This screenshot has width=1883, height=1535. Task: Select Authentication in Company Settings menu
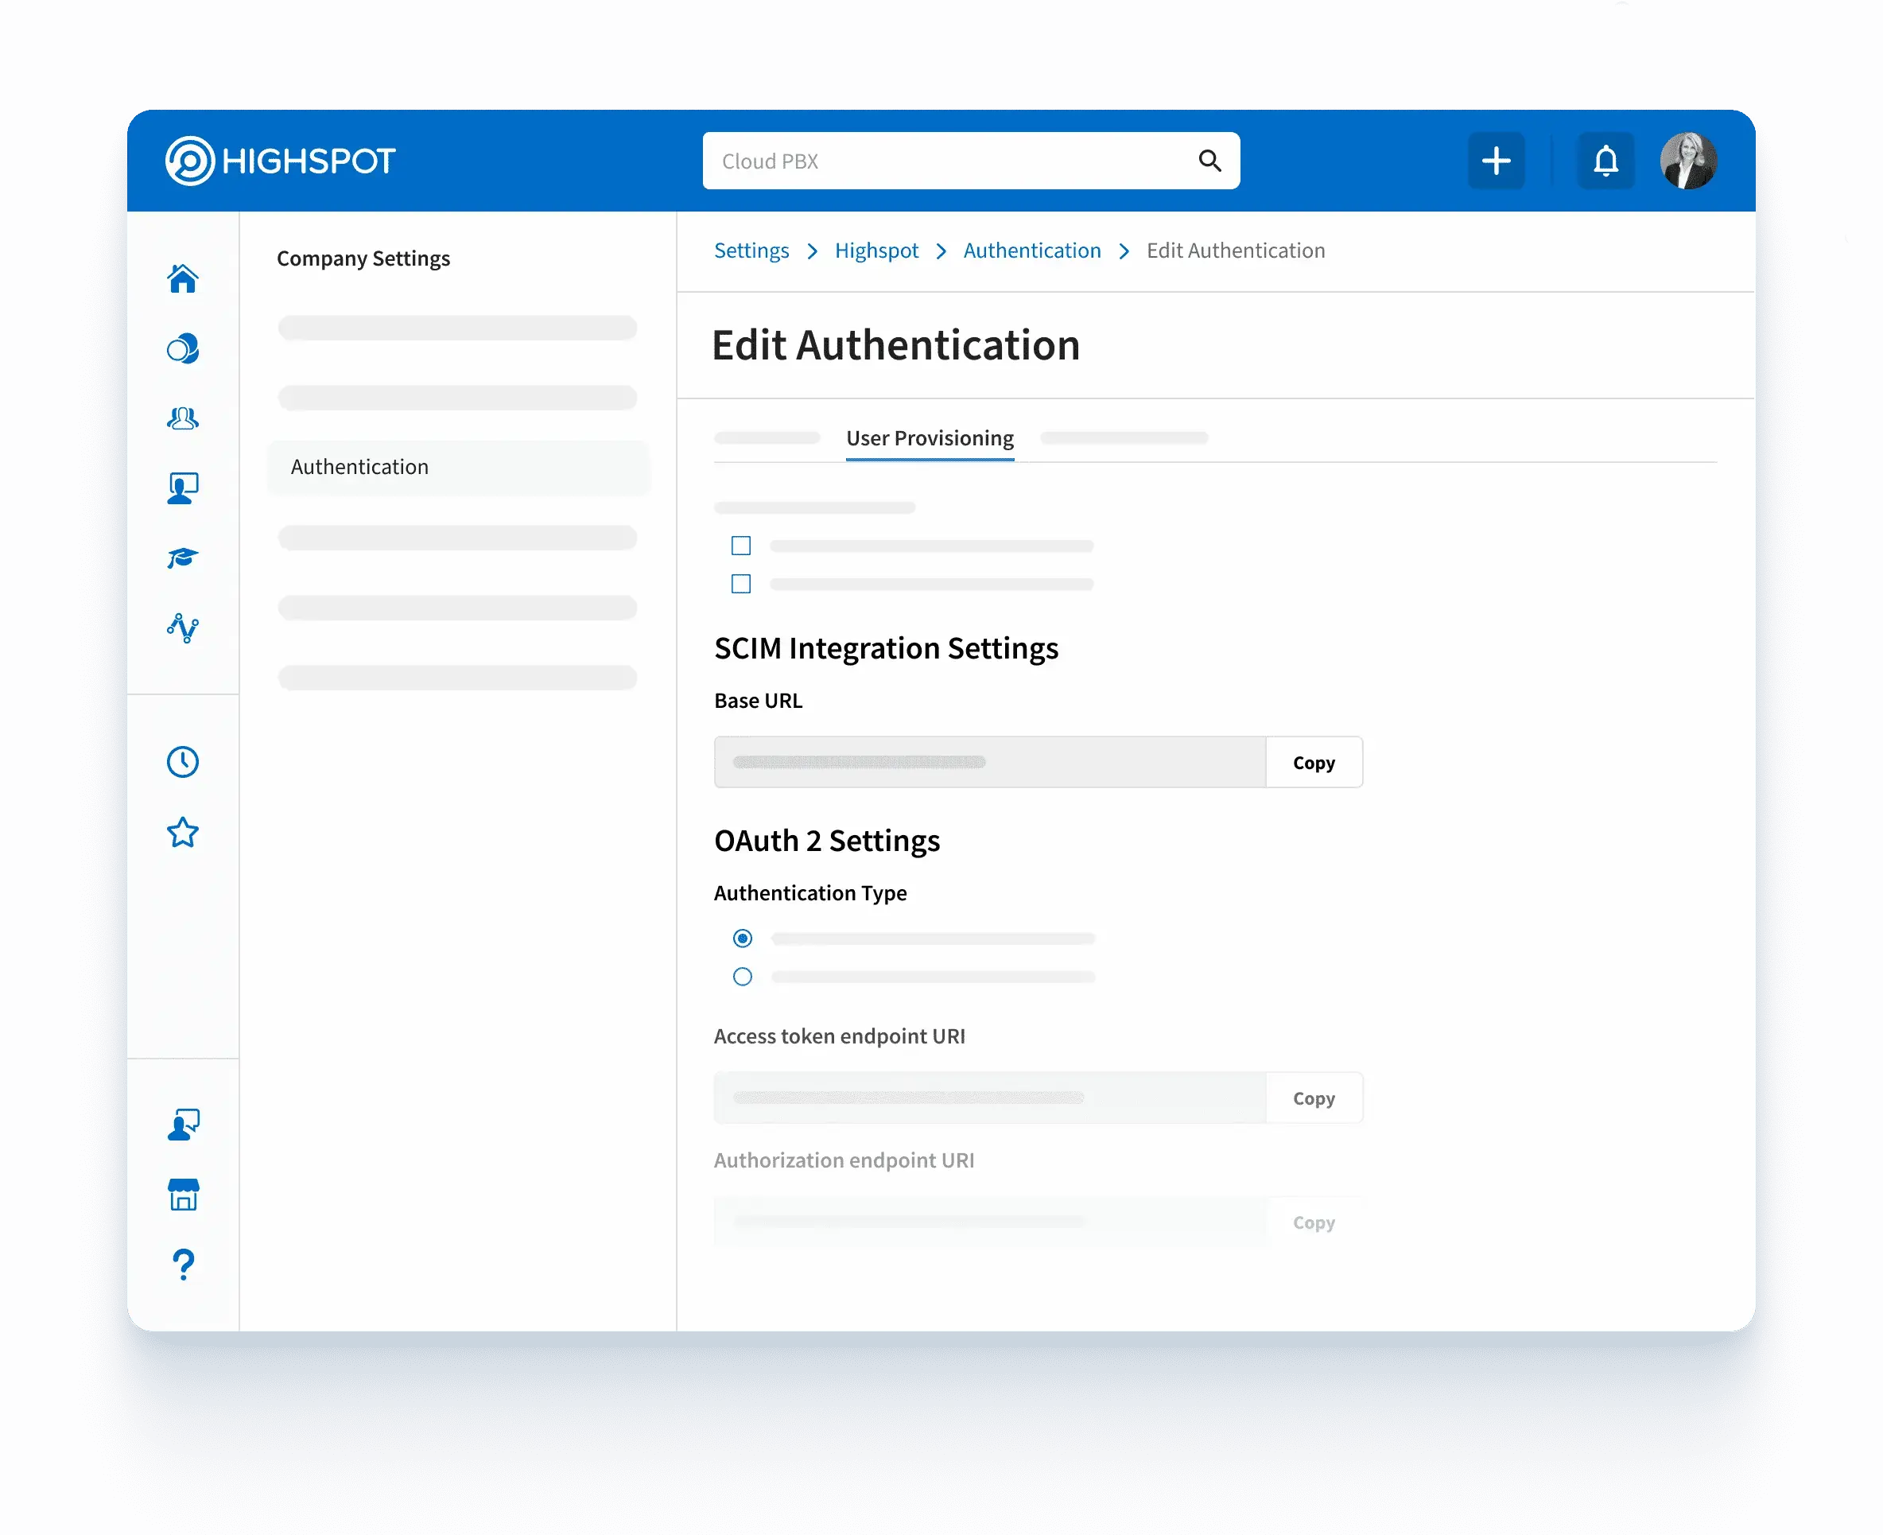click(459, 467)
